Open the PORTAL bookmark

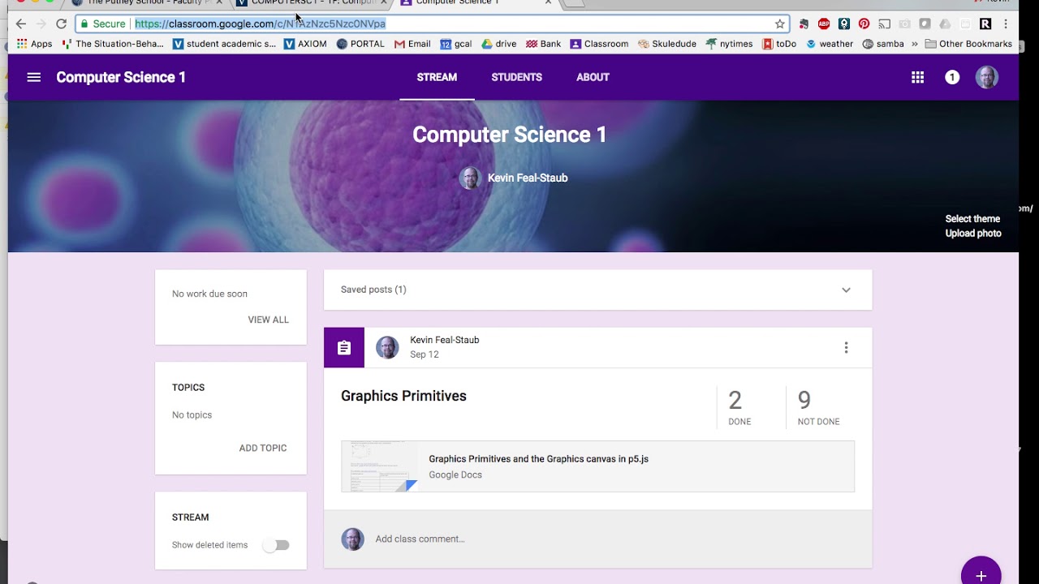pyautogui.click(x=360, y=44)
